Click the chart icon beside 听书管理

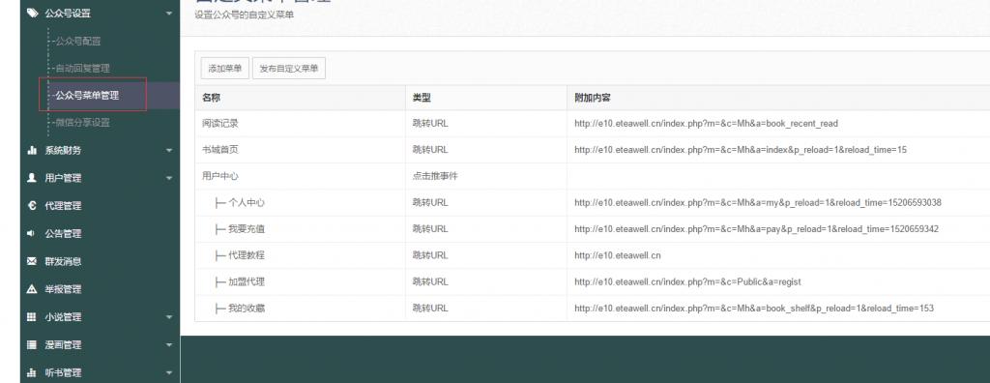(x=32, y=373)
